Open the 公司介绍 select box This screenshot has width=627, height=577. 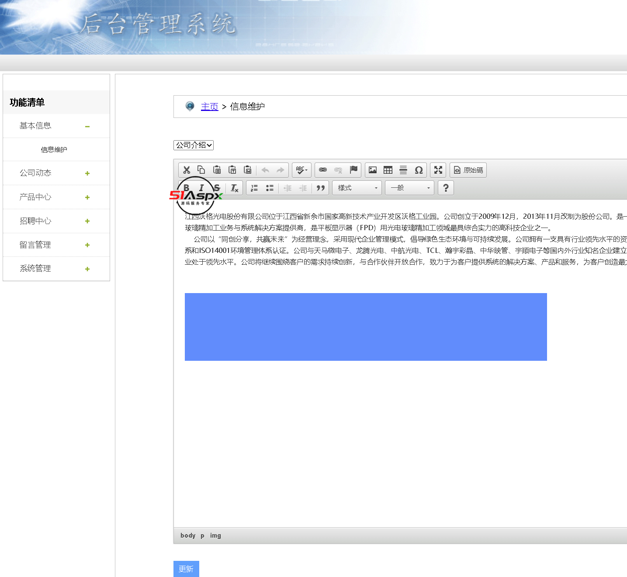point(194,145)
